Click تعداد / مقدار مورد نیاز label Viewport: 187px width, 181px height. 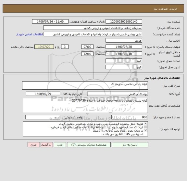(167, 118)
